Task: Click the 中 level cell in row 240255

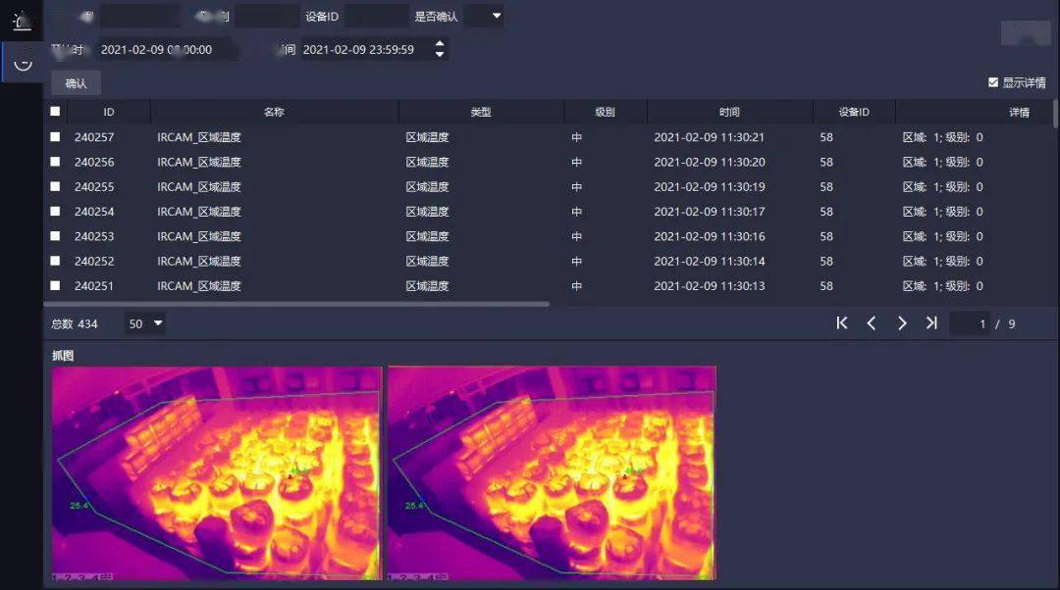Action: [577, 186]
